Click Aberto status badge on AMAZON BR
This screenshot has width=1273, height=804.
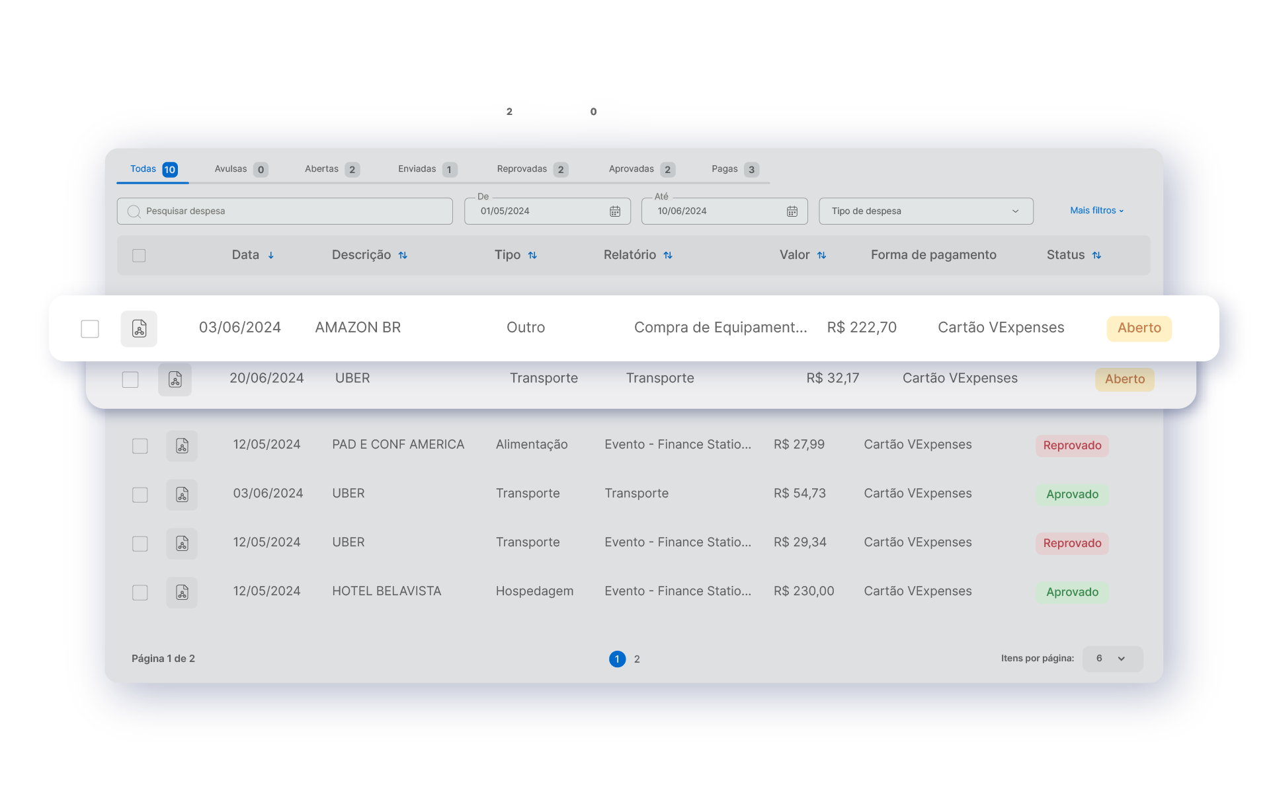(x=1138, y=328)
